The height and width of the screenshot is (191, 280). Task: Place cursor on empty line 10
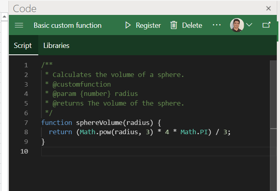click(x=121, y=152)
